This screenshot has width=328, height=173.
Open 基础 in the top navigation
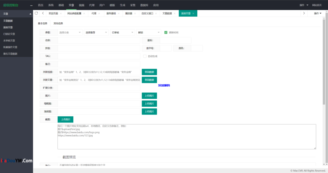[61, 5]
